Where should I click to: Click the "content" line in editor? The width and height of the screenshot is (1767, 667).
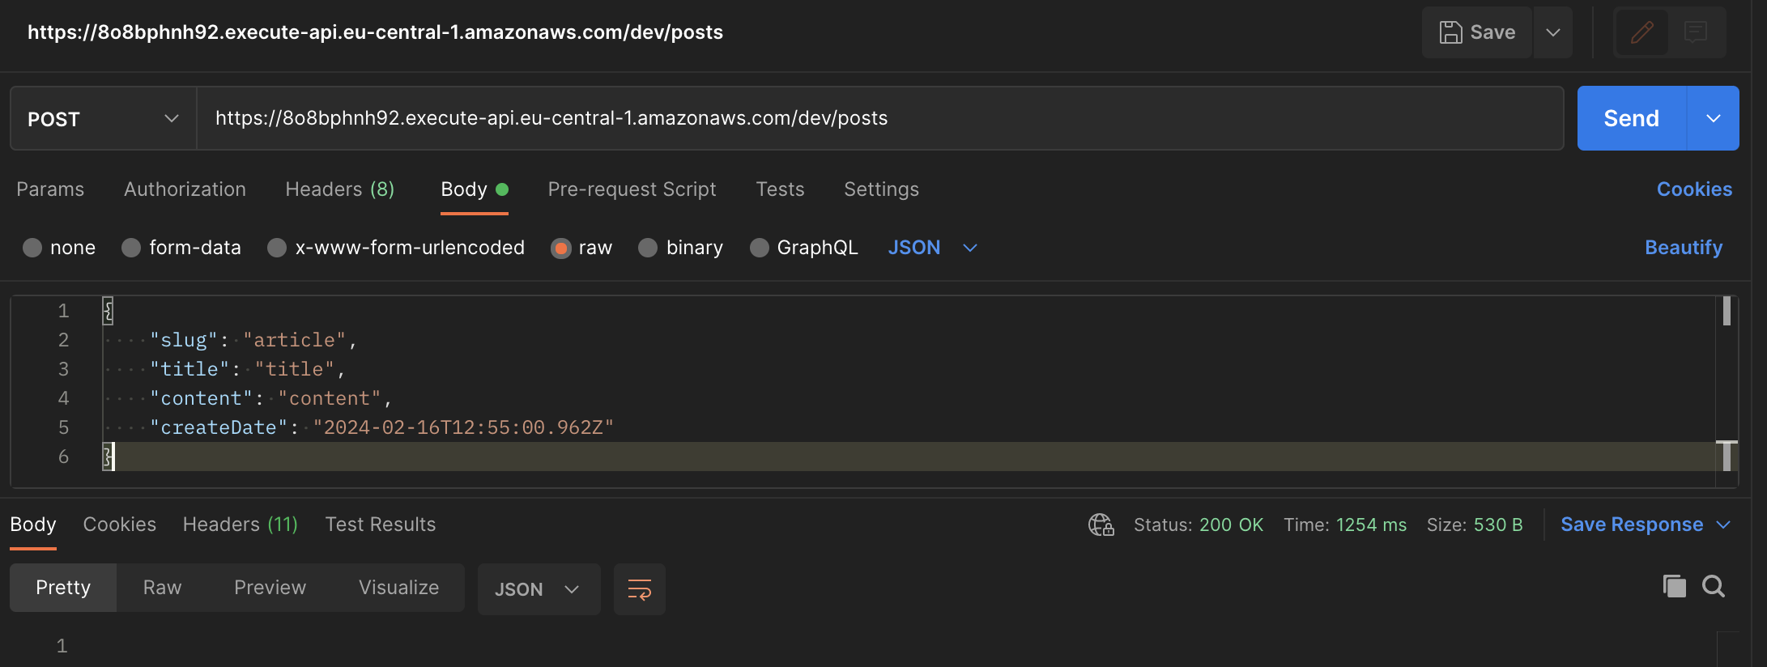tap(271, 398)
